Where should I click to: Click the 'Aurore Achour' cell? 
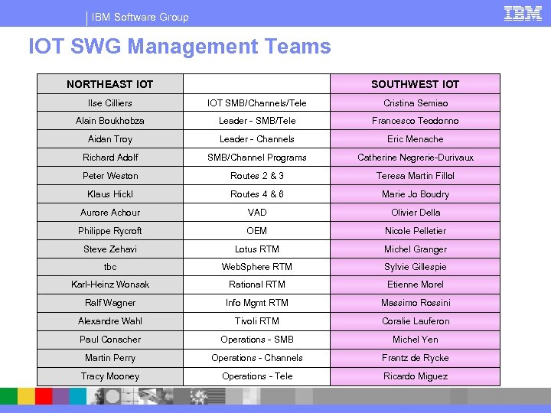(110, 212)
